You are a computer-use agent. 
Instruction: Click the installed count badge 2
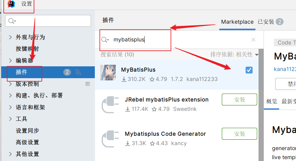279,22
